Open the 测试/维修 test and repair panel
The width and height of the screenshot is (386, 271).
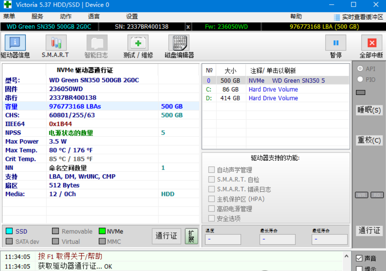pos(138,45)
